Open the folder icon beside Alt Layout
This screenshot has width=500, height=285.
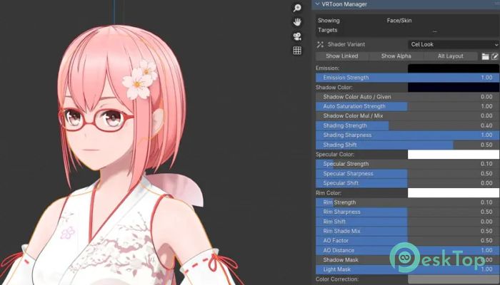pos(485,56)
